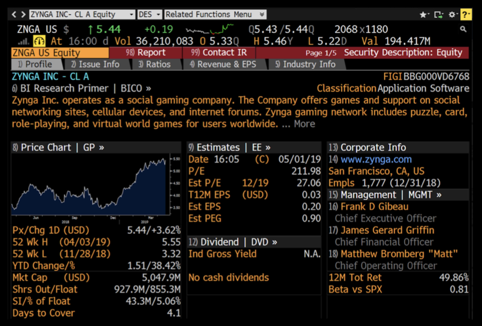Go back with the left arrow

click(14, 14)
